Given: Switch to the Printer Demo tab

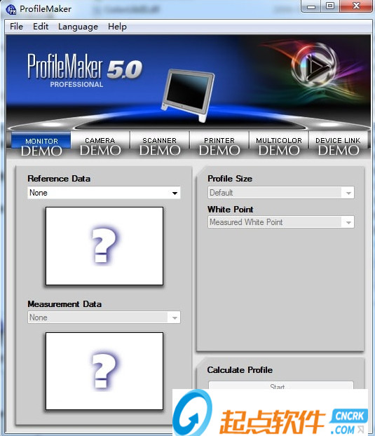Looking at the screenshot, I should [x=219, y=145].
